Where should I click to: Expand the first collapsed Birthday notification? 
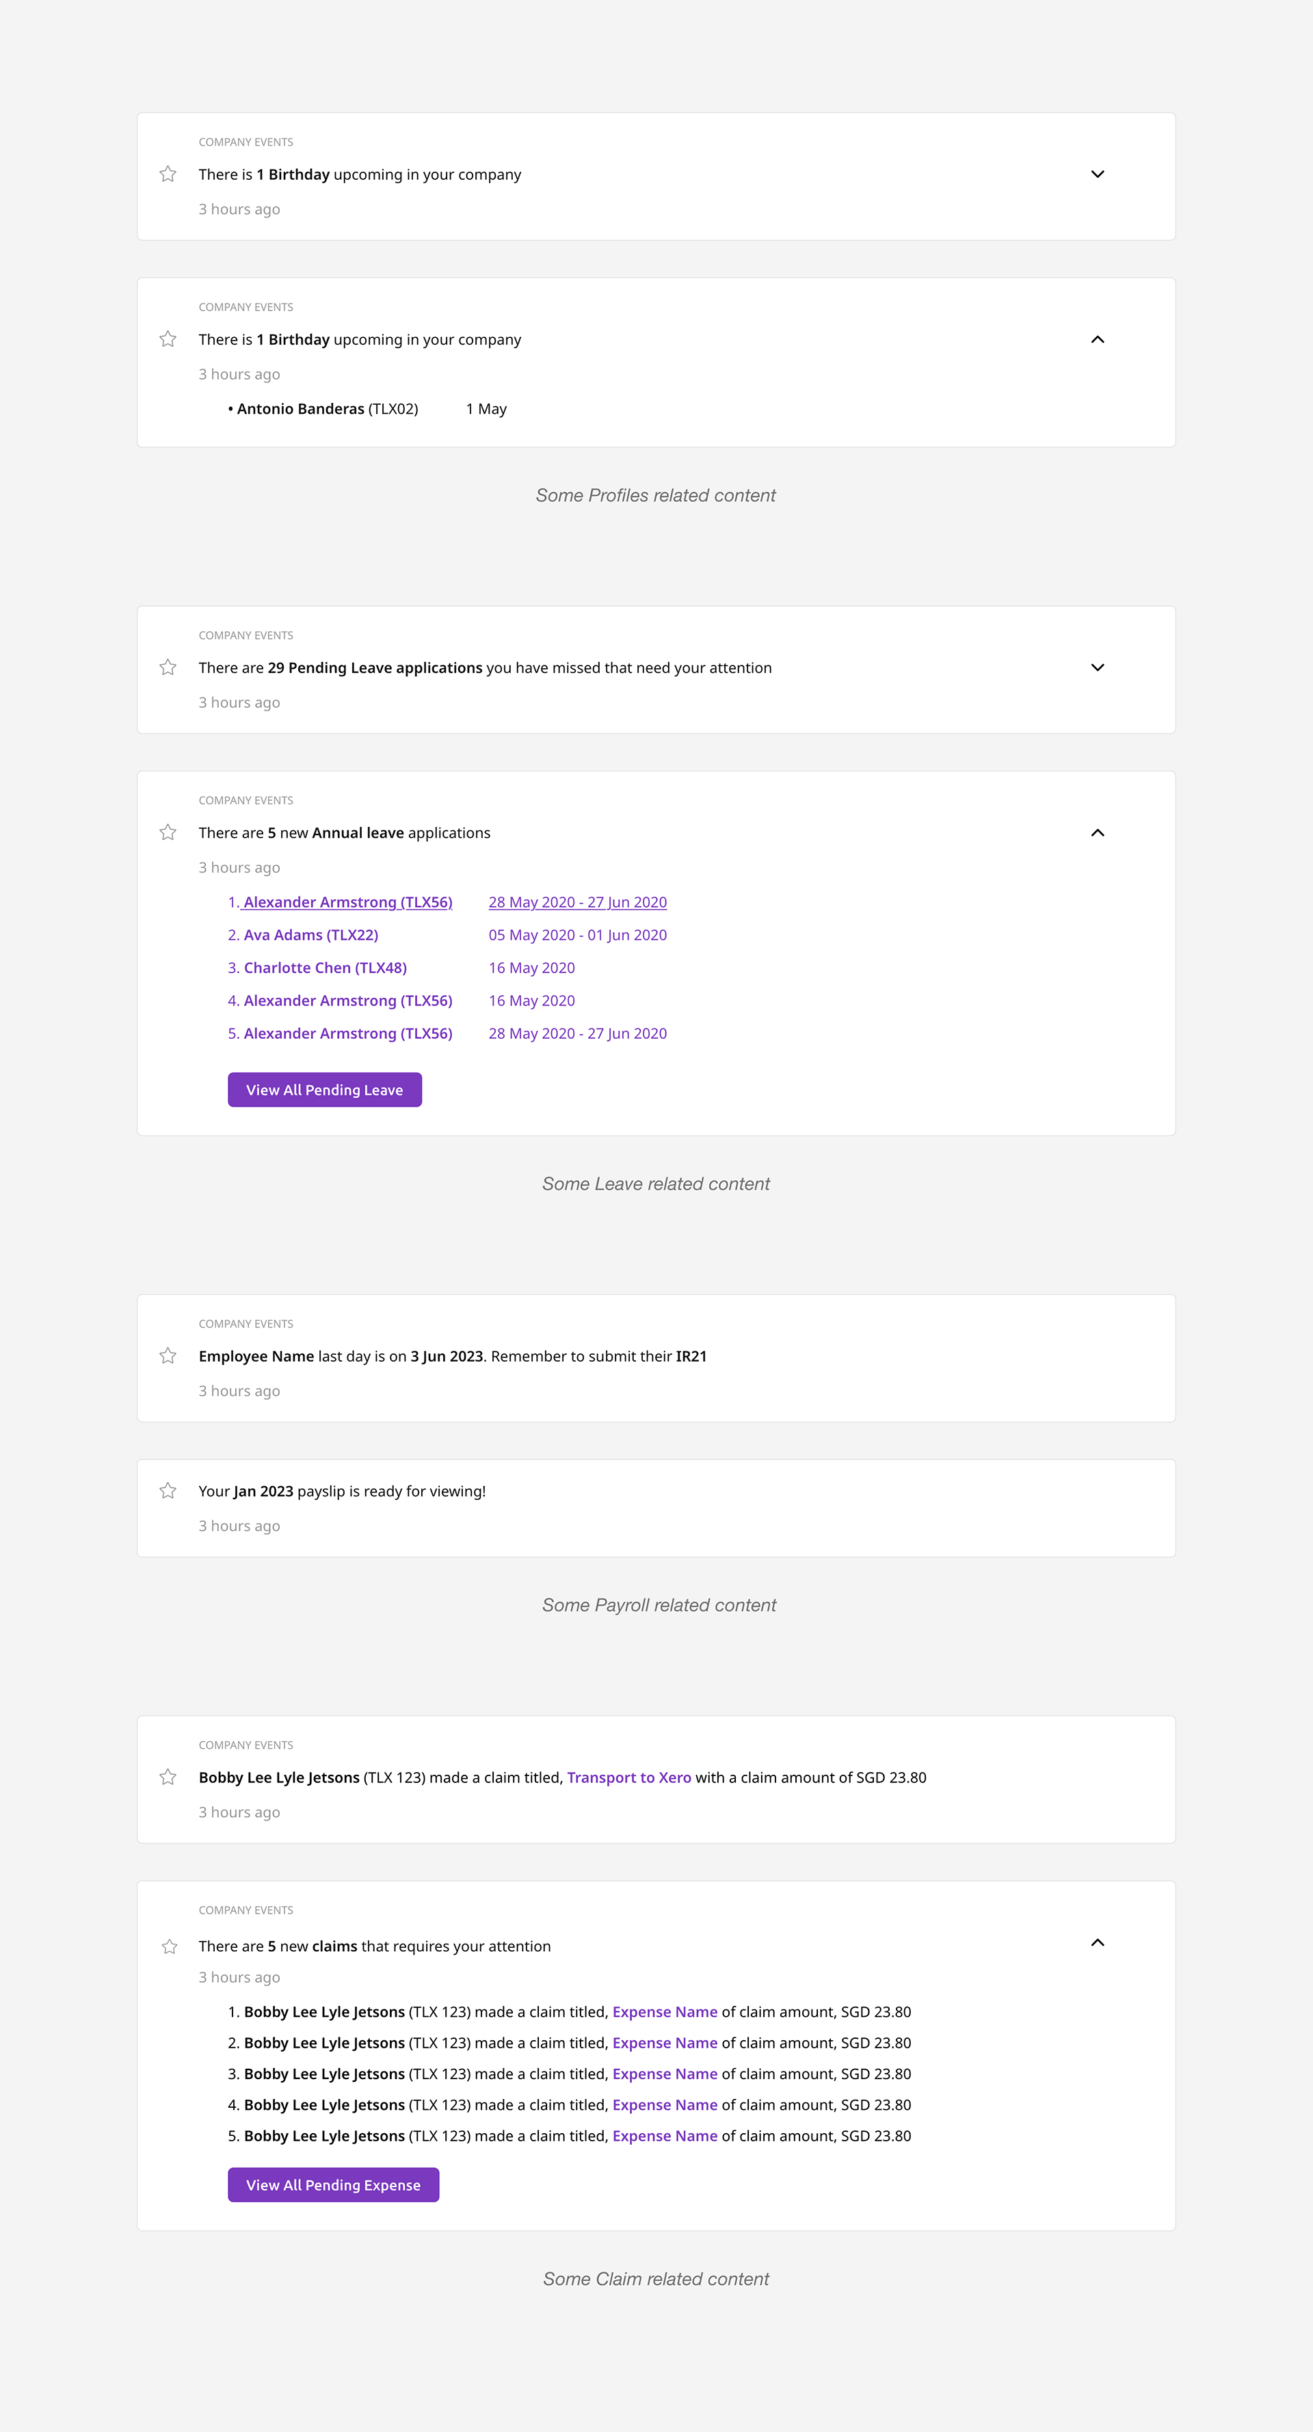coord(1097,174)
